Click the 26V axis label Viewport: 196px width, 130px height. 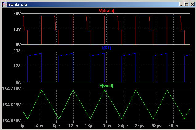tap(17, 13)
